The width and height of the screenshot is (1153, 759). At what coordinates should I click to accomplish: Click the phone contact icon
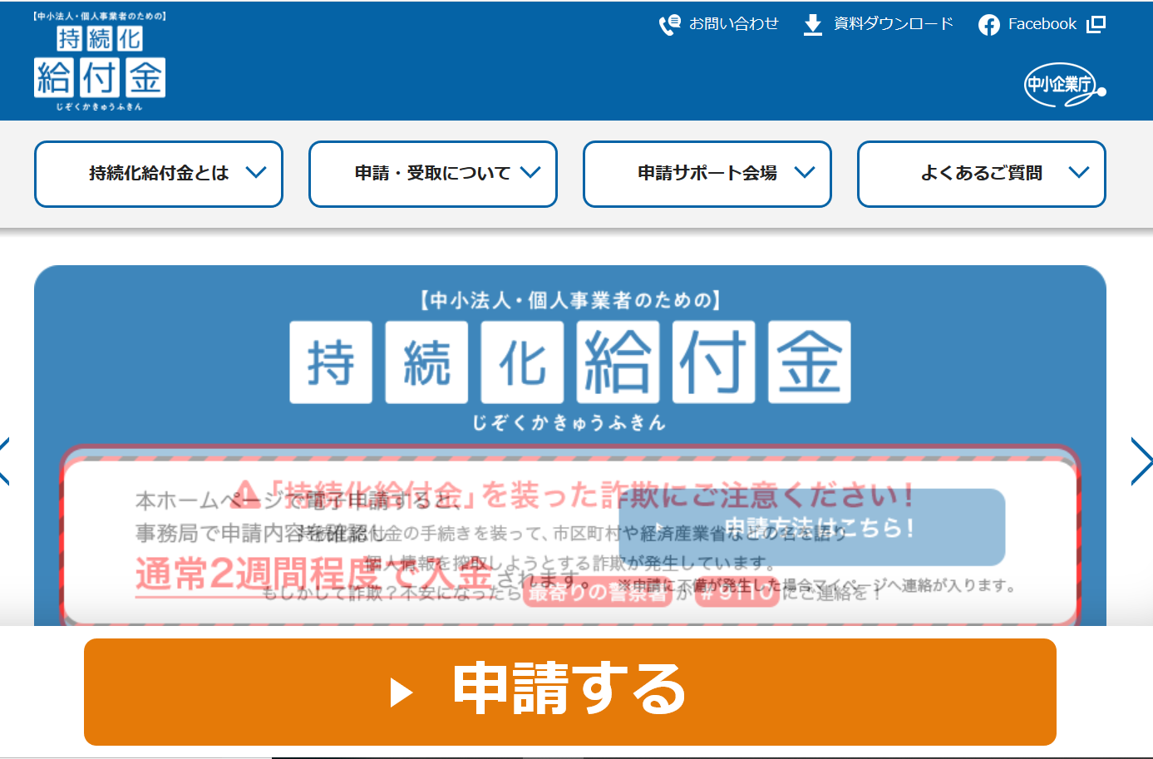click(x=669, y=25)
